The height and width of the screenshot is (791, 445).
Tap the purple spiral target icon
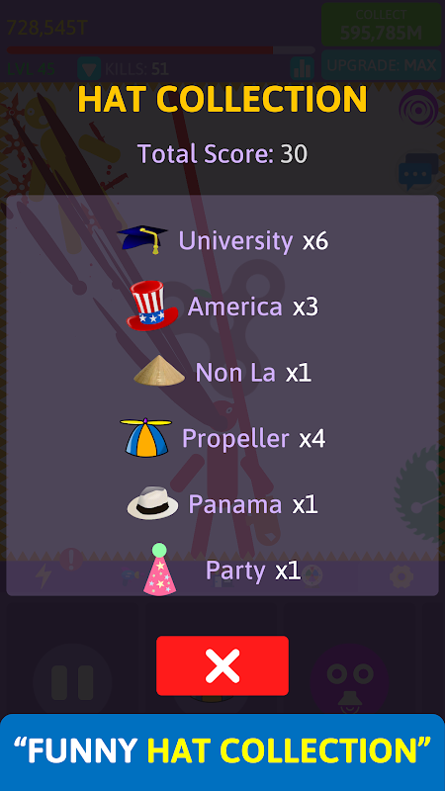click(418, 107)
